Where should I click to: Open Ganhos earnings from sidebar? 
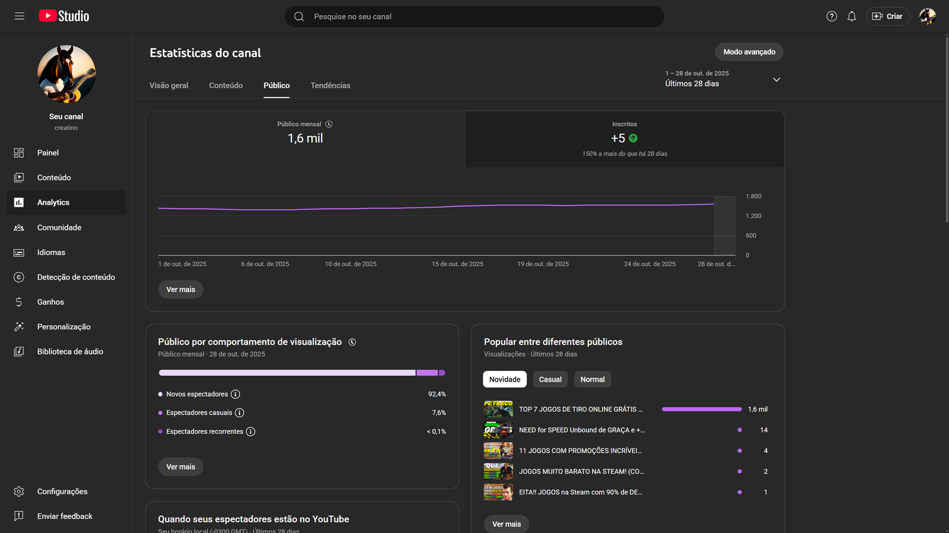pos(50,302)
